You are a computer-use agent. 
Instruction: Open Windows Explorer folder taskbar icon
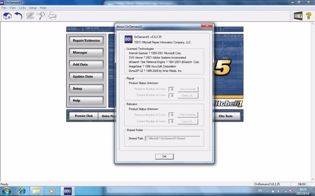pos(36,191)
